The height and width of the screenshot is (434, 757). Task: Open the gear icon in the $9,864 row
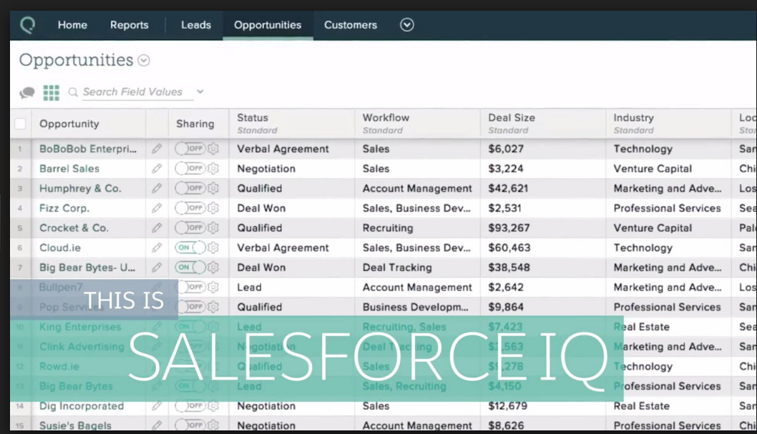tap(213, 307)
